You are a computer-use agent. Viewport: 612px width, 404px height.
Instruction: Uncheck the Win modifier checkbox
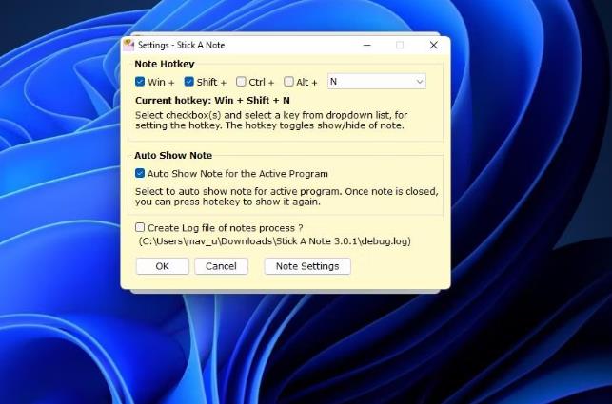tap(140, 82)
